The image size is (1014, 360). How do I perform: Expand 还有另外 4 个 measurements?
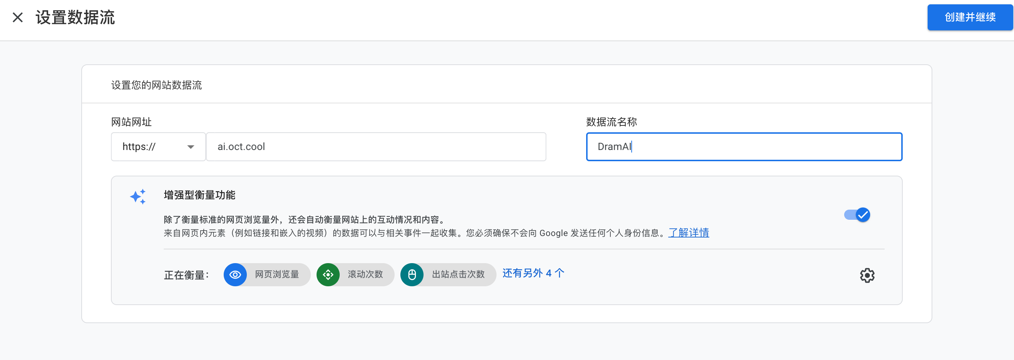[x=533, y=273]
